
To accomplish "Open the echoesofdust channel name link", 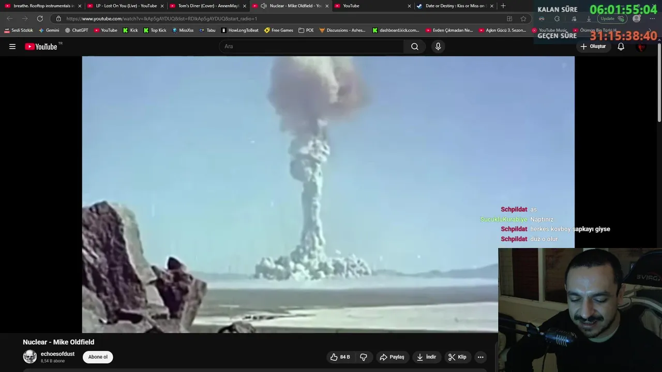I will tap(57, 354).
